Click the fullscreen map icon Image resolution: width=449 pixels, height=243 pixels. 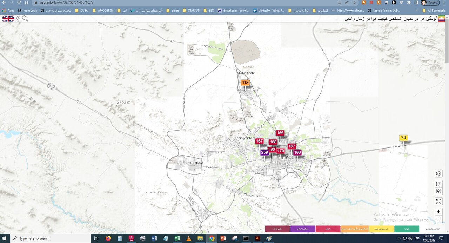[438, 201]
